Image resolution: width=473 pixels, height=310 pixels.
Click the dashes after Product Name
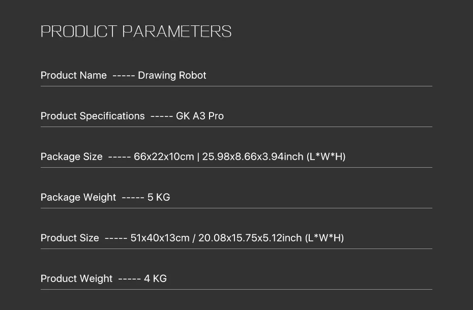[x=124, y=75]
